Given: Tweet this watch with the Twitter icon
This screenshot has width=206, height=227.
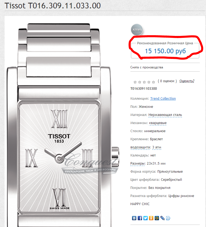Looking at the screenshot, I should pos(145,218).
